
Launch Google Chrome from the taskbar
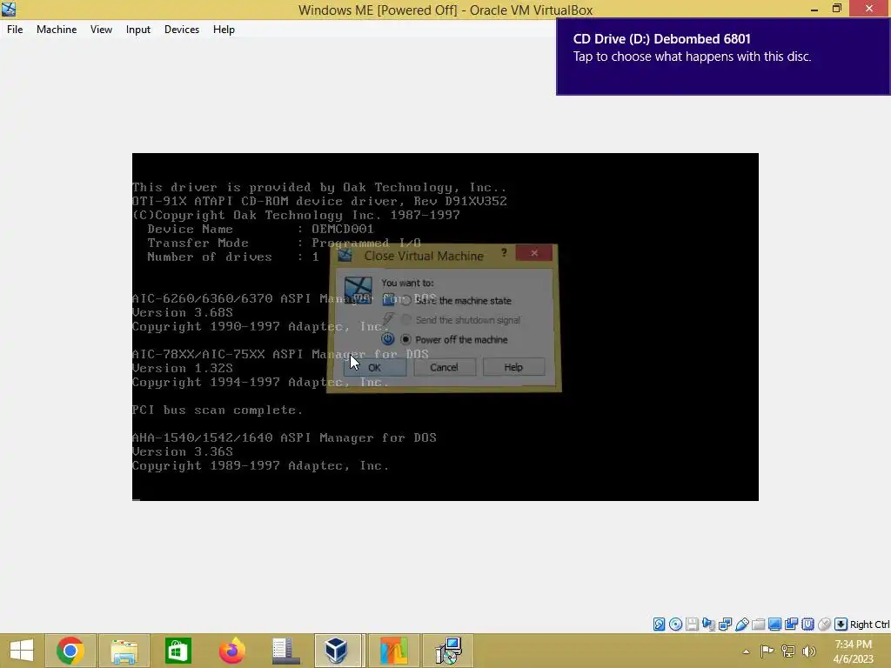[70, 651]
